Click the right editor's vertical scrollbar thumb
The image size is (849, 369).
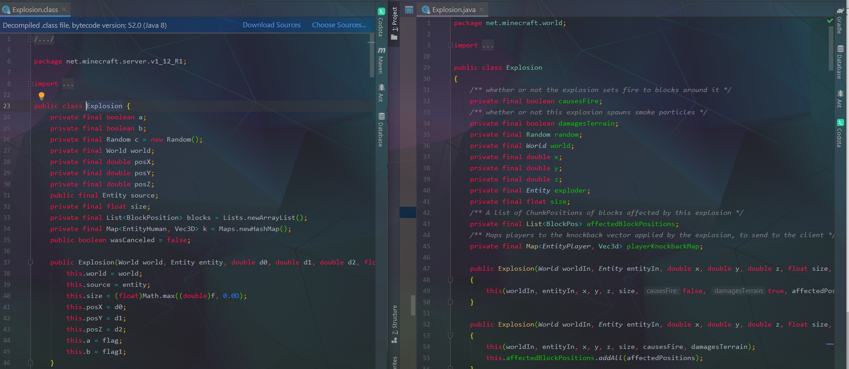[x=830, y=48]
